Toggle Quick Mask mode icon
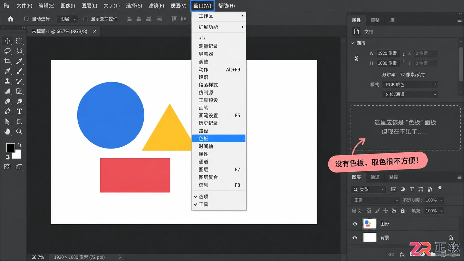 [x=7, y=167]
